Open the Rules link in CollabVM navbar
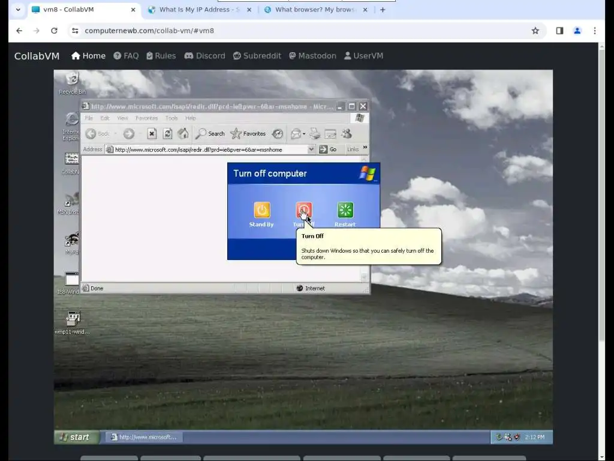The image size is (614, 461). pyautogui.click(x=161, y=56)
